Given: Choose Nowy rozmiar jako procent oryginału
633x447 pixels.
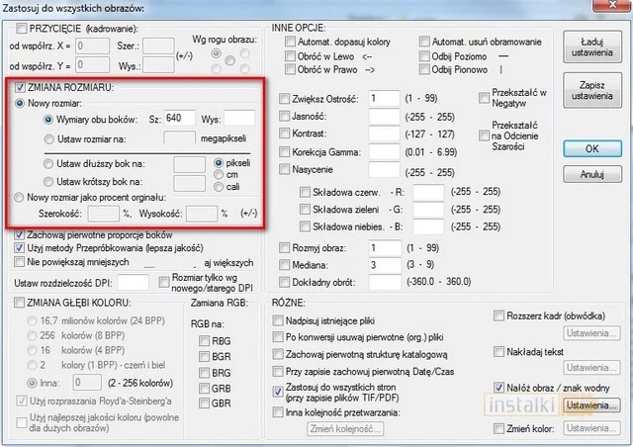Looking at the screenshot, I should coord(21,198).
